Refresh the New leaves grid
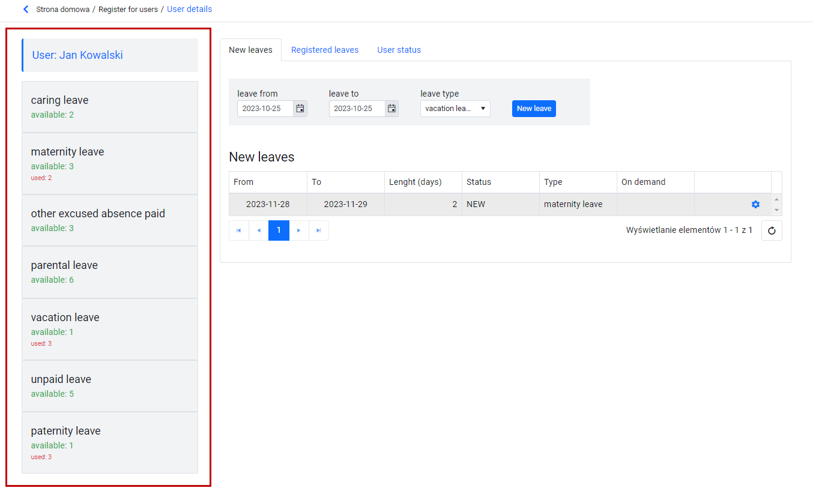Image resolution: width=813 pixels, height=494 pixels. (772, 230)
